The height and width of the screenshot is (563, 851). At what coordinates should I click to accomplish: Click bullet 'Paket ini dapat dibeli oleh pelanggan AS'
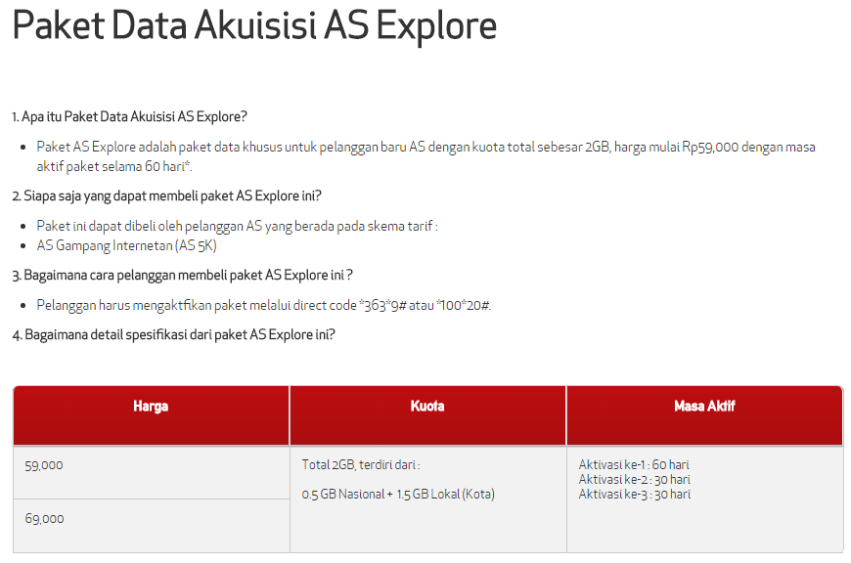pyautogui.click(x=237, y=226)
